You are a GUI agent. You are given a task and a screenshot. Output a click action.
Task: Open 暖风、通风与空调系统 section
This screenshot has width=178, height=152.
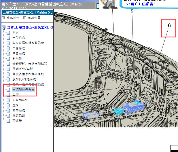click(x=28, y=84)
